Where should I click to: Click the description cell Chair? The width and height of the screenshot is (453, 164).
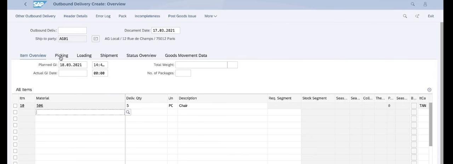223,106
